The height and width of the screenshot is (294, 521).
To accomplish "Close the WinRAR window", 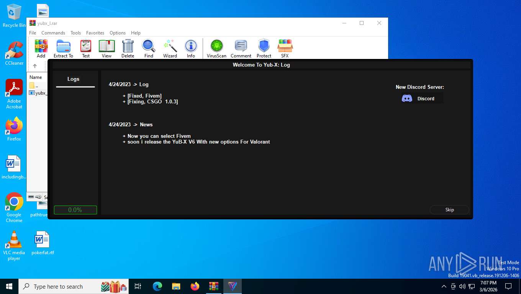I will (x=379, y=23).
